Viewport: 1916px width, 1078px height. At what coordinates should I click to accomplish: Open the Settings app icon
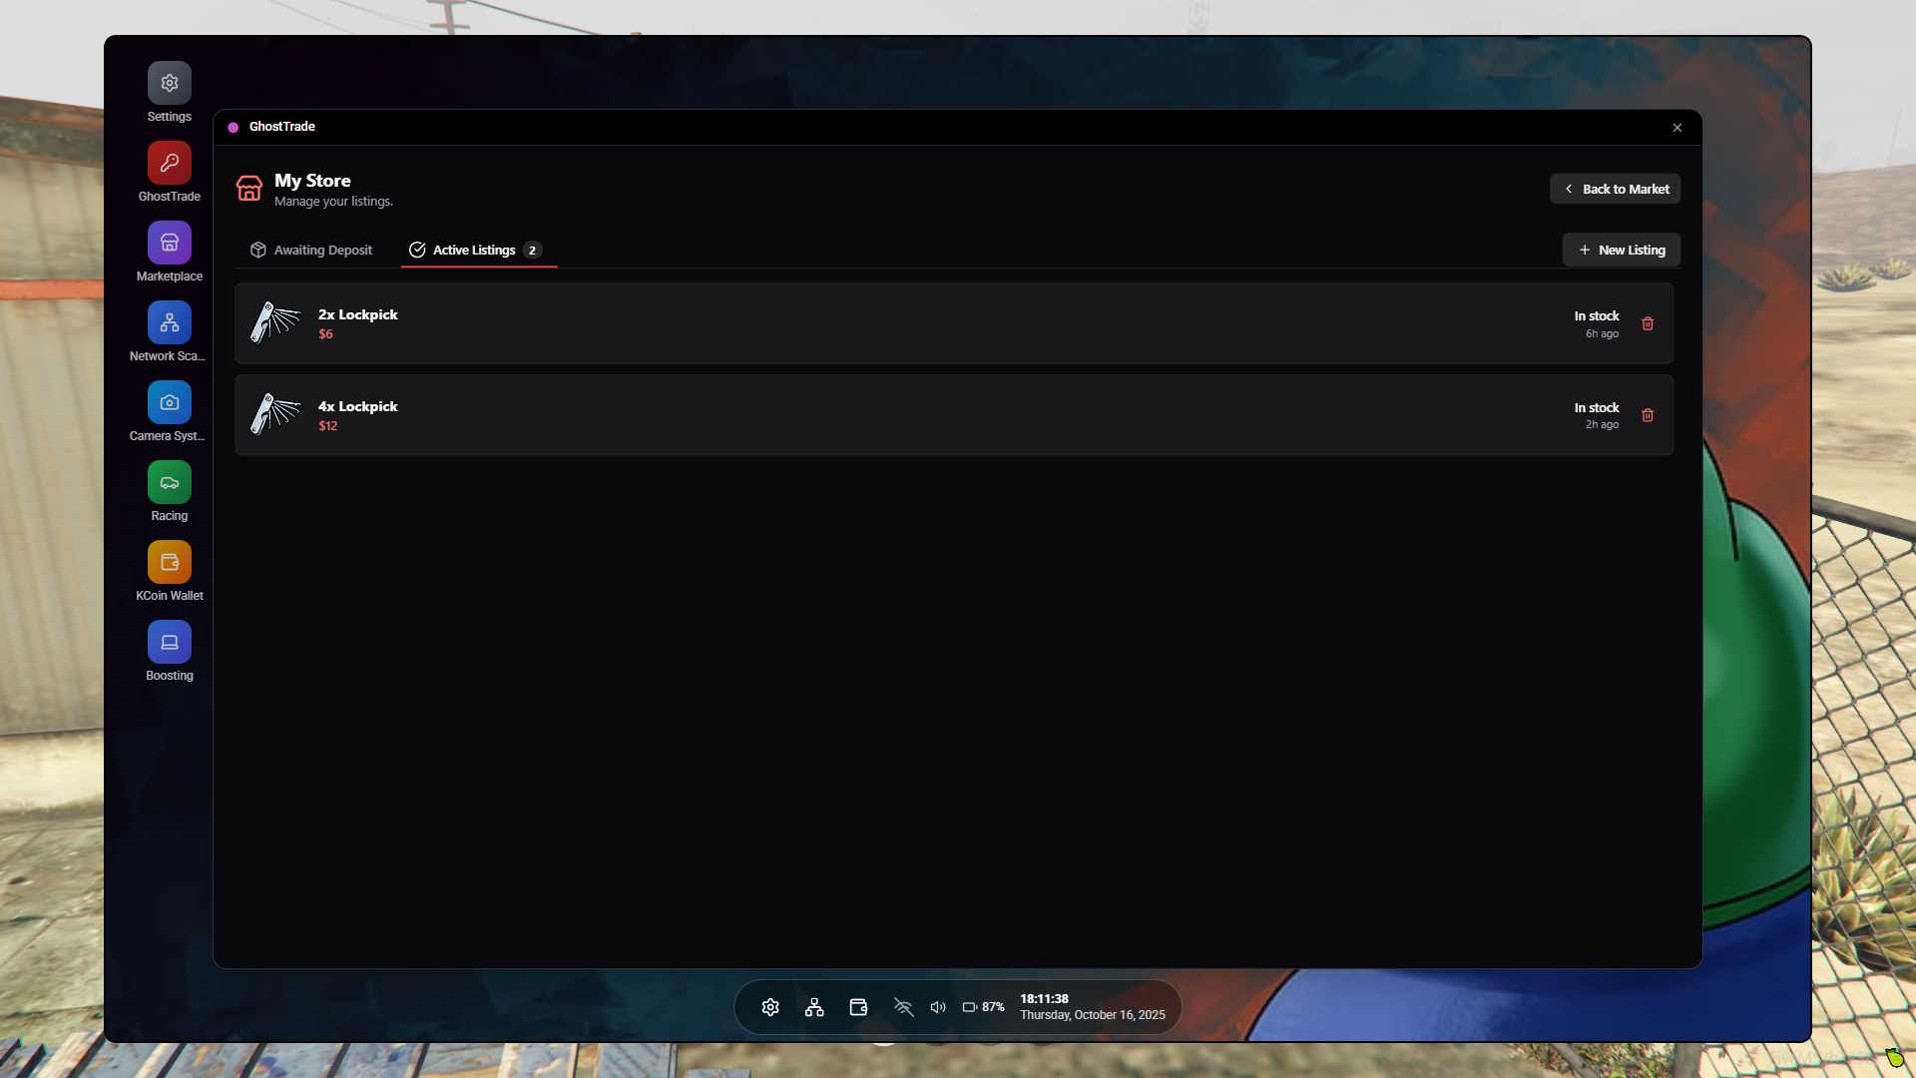(x=170, y=83)
